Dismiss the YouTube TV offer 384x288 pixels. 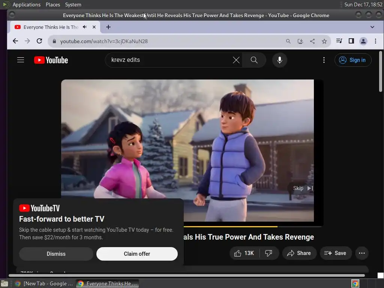(x=56, y=254)
